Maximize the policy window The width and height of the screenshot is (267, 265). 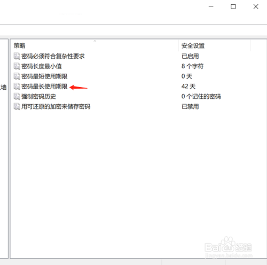(x=233, y=6)
